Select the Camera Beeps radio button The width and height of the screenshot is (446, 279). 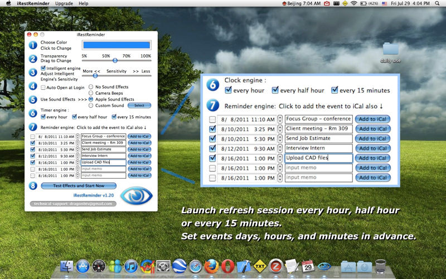pos(91,93)
